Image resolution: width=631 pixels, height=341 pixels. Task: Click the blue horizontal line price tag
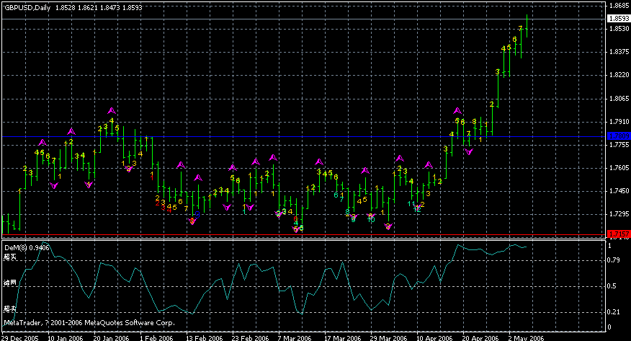[x=618, y=136]
